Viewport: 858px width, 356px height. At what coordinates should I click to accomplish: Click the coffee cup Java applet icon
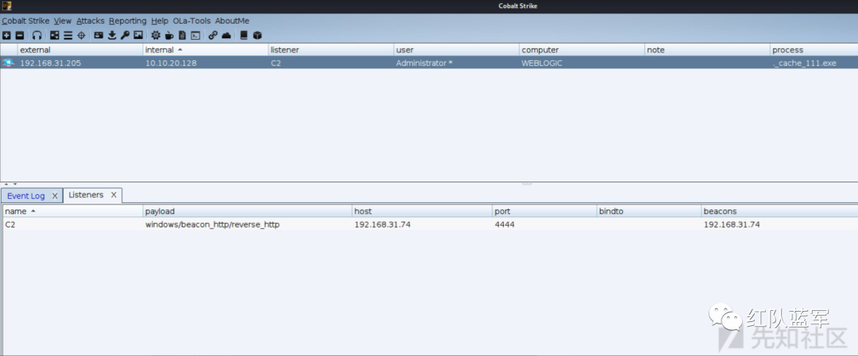pos(169,36)
